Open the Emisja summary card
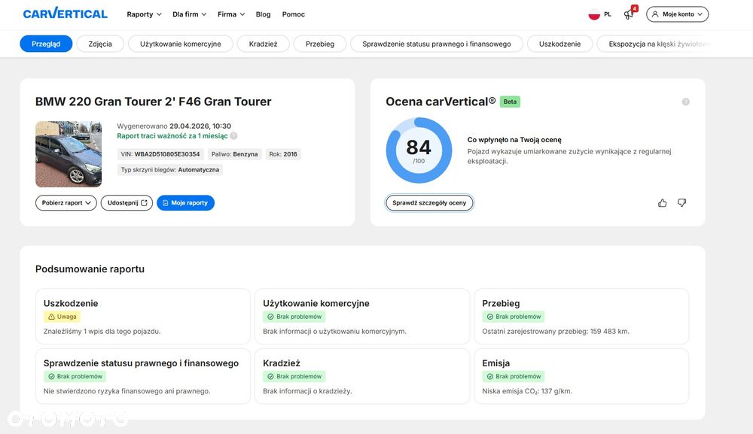This screenshot has height=434, width=753. pyautogui.click(x=581, y=376)
